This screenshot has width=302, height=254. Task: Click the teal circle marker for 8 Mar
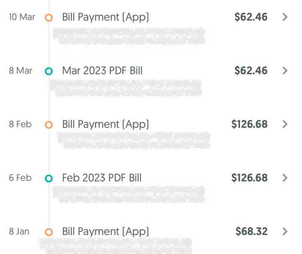coord(49,71)
